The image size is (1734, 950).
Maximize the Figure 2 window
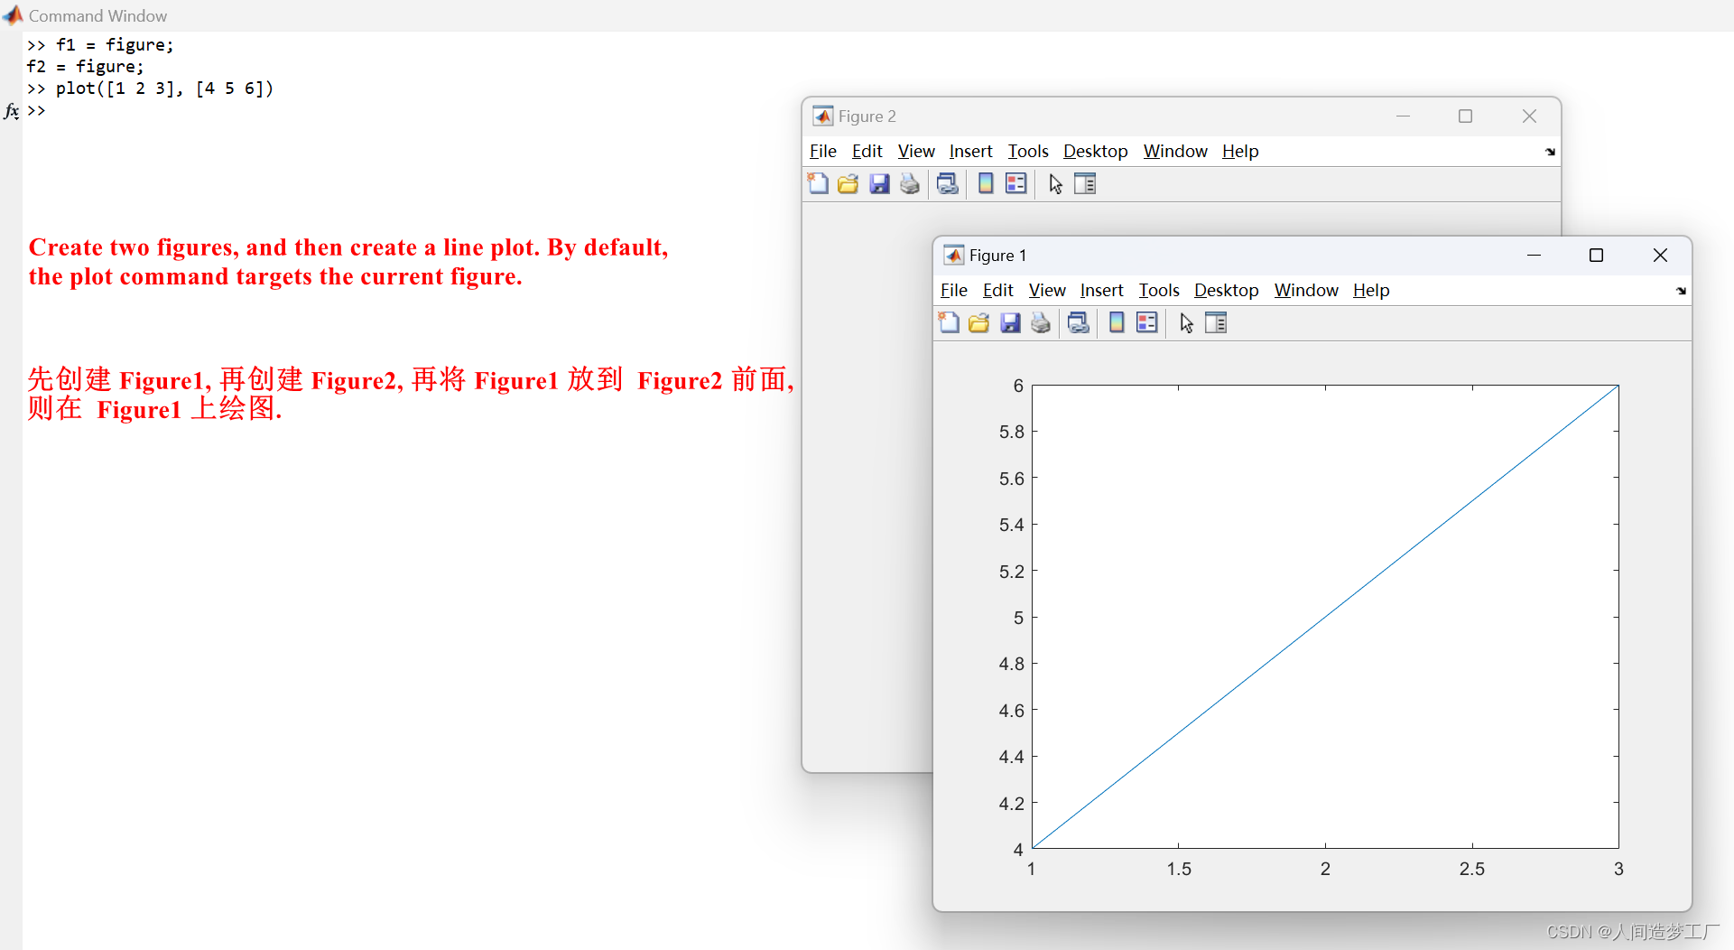coord(1465,116)
